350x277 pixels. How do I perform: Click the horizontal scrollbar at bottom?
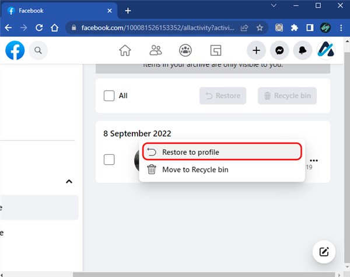(204, 275)
